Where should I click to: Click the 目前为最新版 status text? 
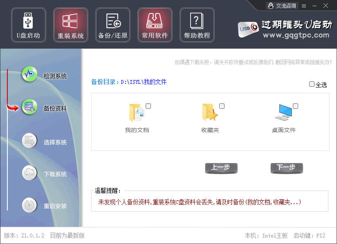67,236
